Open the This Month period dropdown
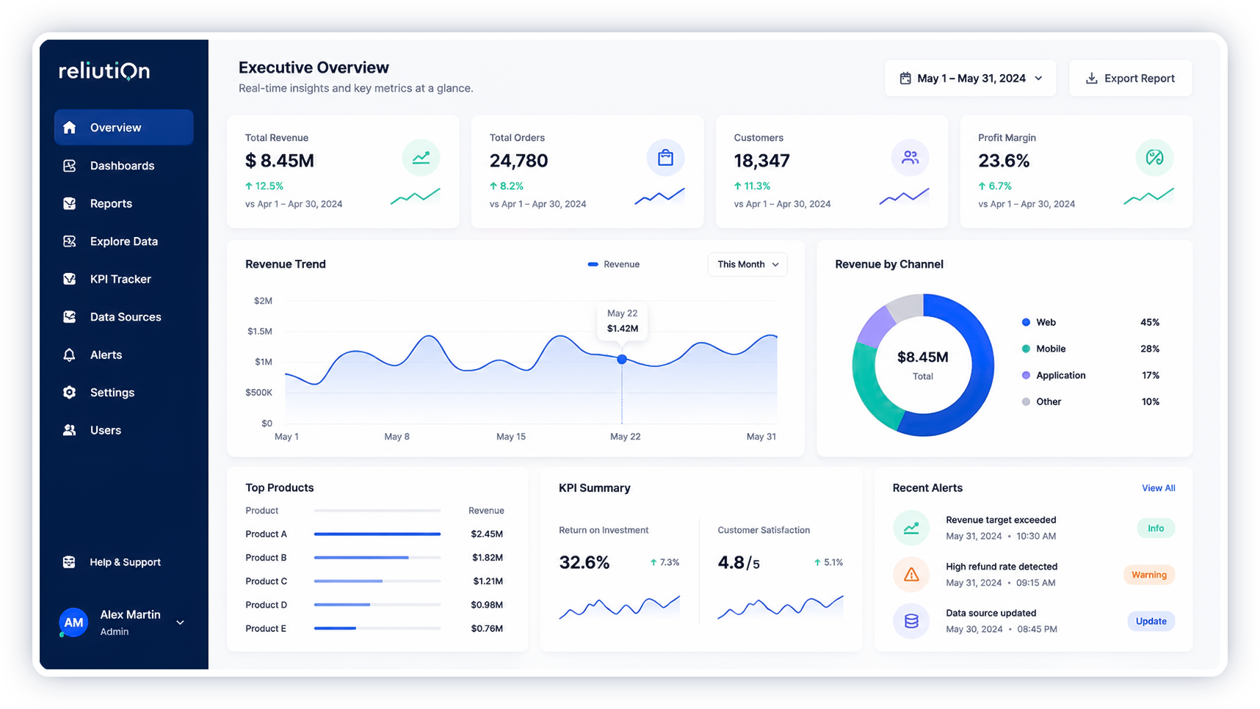Screen dimensions: 1260x709 (747, 264)
